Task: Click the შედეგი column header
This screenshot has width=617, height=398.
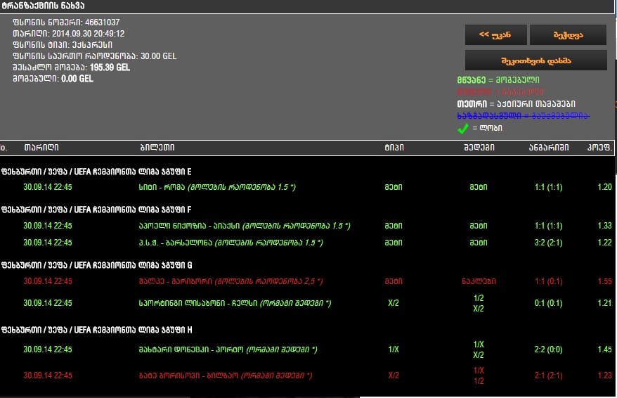Action: click(479, 147)
